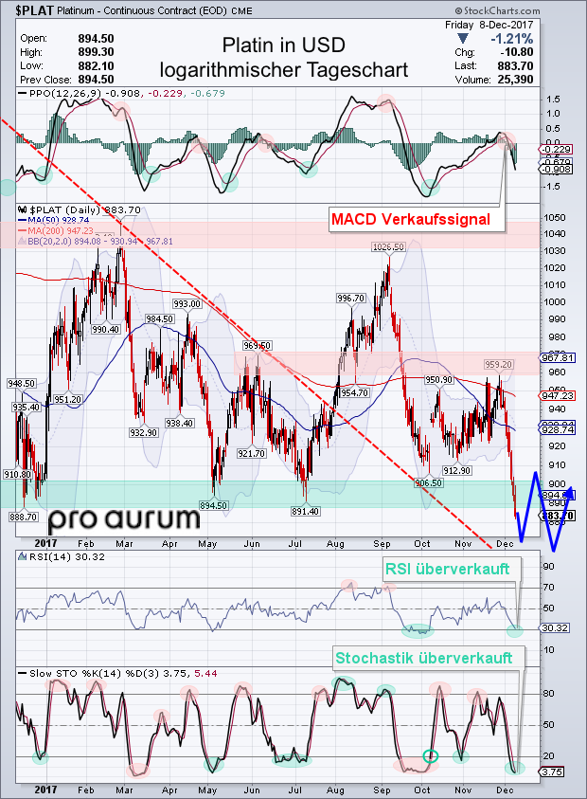Click the $PLAT ticker symbol in the header
Image resolution: width=587 pixels, height=799 pixels.
[x=24, y=9]
